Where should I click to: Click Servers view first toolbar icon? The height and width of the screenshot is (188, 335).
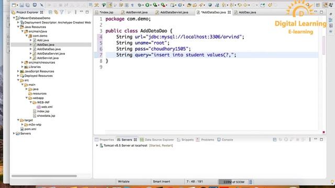click(x=274, y=140)
